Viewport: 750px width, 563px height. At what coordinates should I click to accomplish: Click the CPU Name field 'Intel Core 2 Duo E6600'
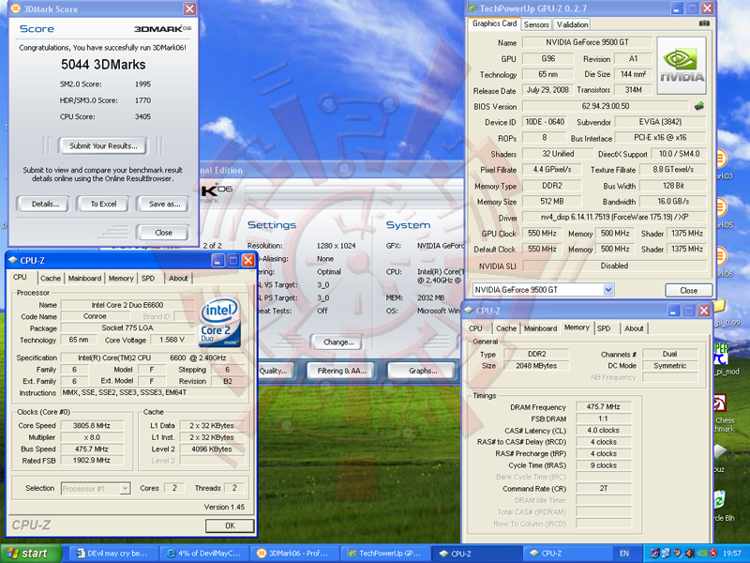(127, 305)
